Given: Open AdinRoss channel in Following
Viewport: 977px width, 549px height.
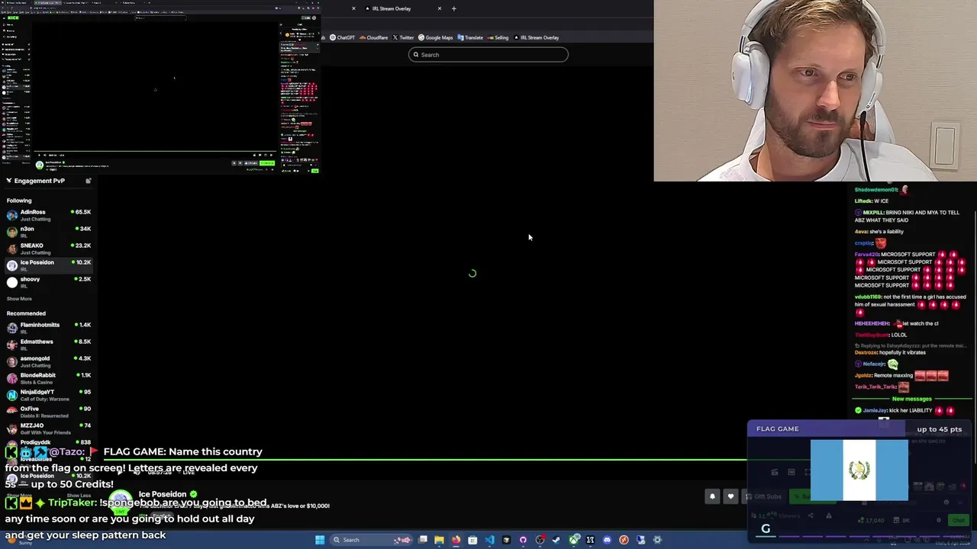Looking at the screenshot, I should coord(48,215).
